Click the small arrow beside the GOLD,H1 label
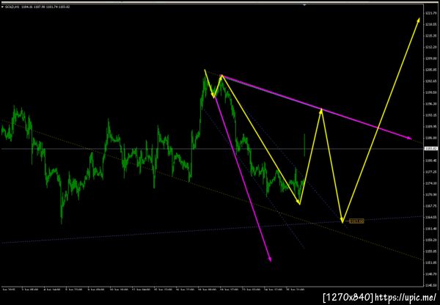This screenshot has height=305, width=440. pyautogui.click(x=2, y=7)
